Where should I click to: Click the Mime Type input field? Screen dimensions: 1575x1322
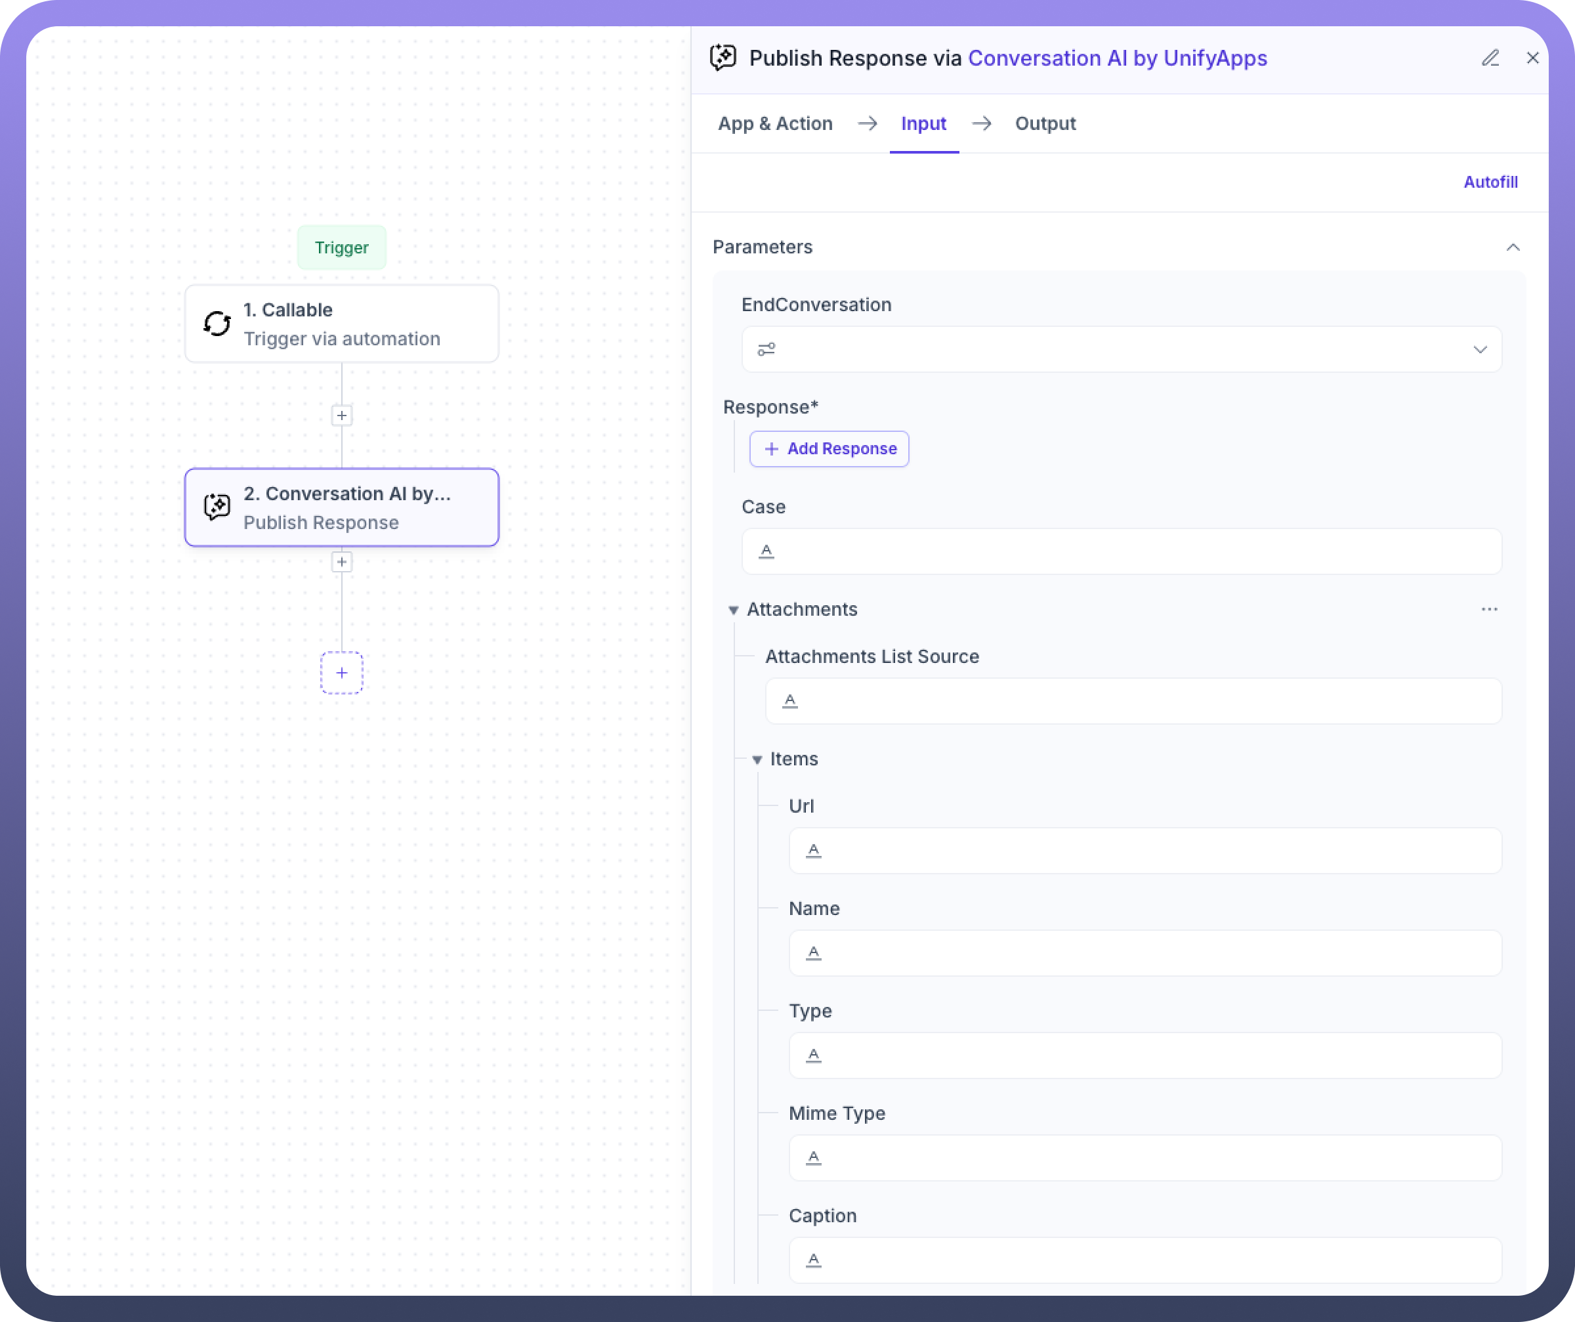(x=1144, y=1158)
